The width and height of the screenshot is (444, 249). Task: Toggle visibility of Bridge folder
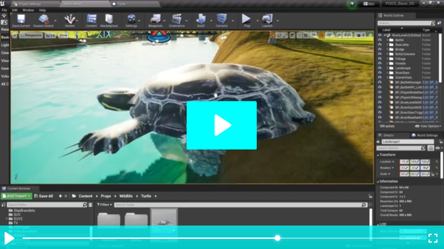click(x=380, y=49)
